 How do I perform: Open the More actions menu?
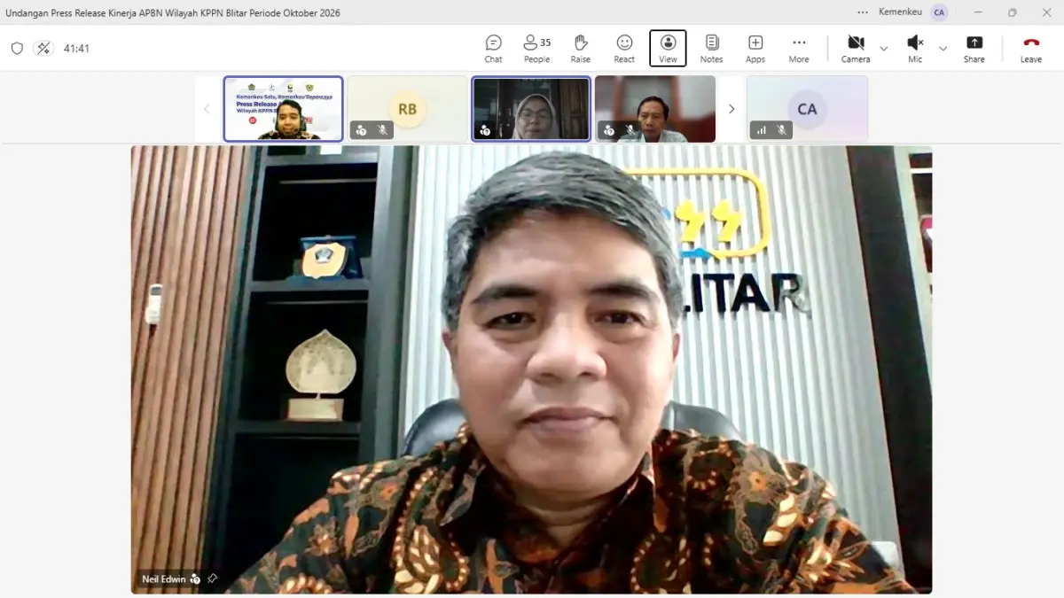pos(799,49)
